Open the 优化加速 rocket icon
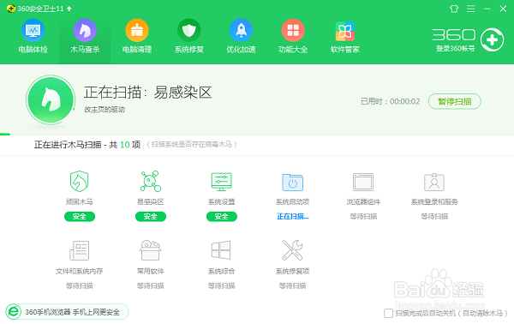 point(241,31)
